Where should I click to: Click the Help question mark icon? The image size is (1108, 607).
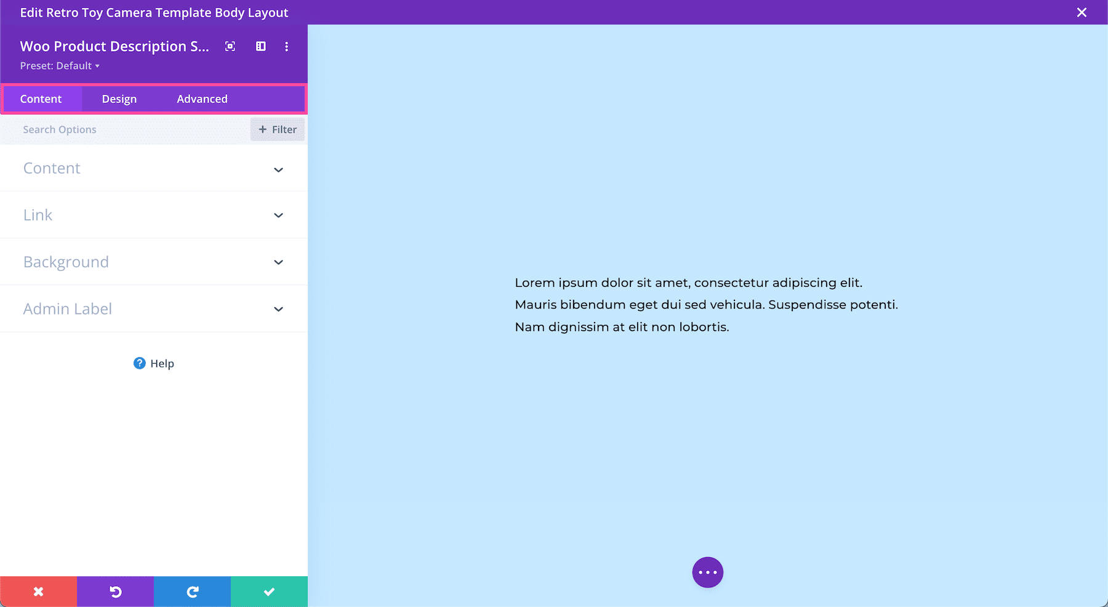pos(140,363)
